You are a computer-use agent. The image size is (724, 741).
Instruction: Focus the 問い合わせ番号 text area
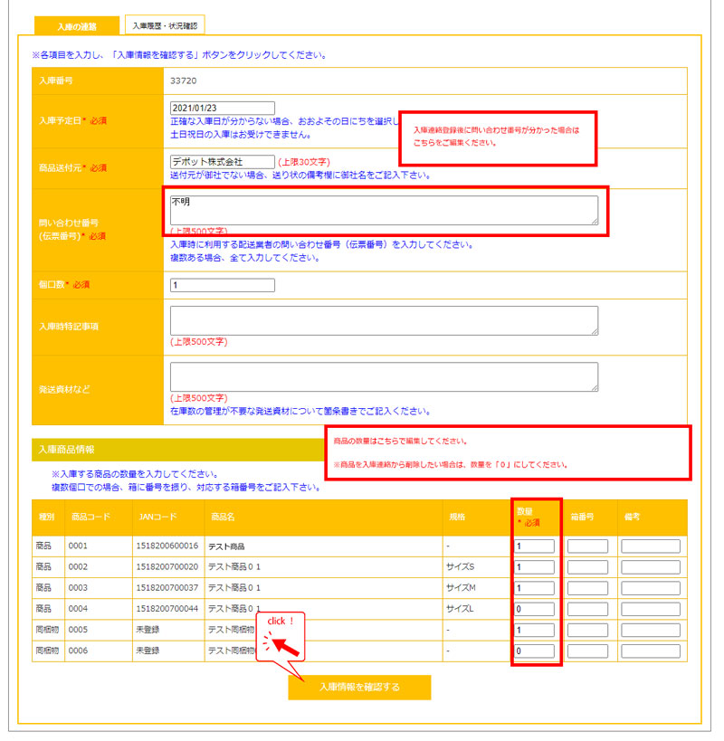point(383,210)
